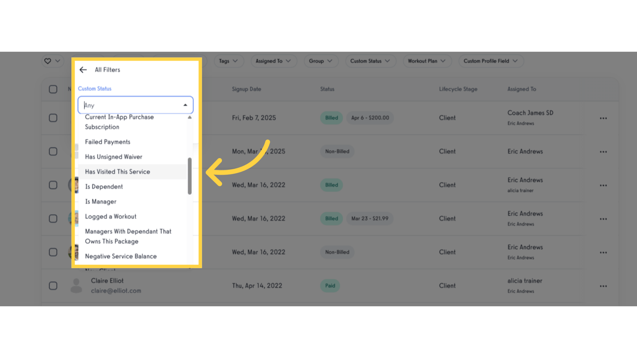Open the Tags filter dropdown

[228, 61]
